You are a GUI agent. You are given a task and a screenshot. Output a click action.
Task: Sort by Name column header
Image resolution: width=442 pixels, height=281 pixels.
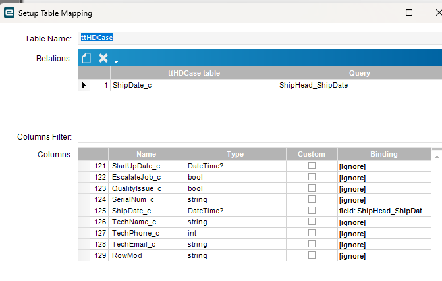pyautogui.click(x=146, y=154)
